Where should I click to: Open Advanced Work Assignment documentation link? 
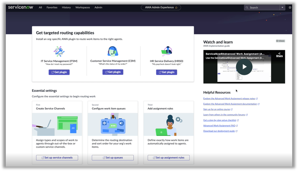point(230,104)
